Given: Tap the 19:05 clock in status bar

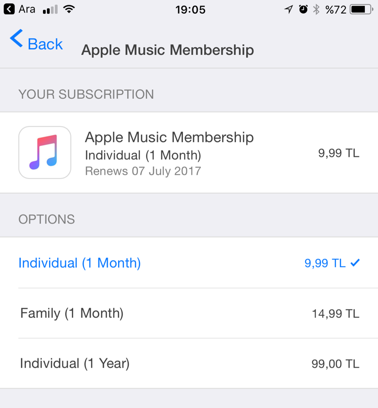Looking at the screenshot, I should [x=190, y=9].
